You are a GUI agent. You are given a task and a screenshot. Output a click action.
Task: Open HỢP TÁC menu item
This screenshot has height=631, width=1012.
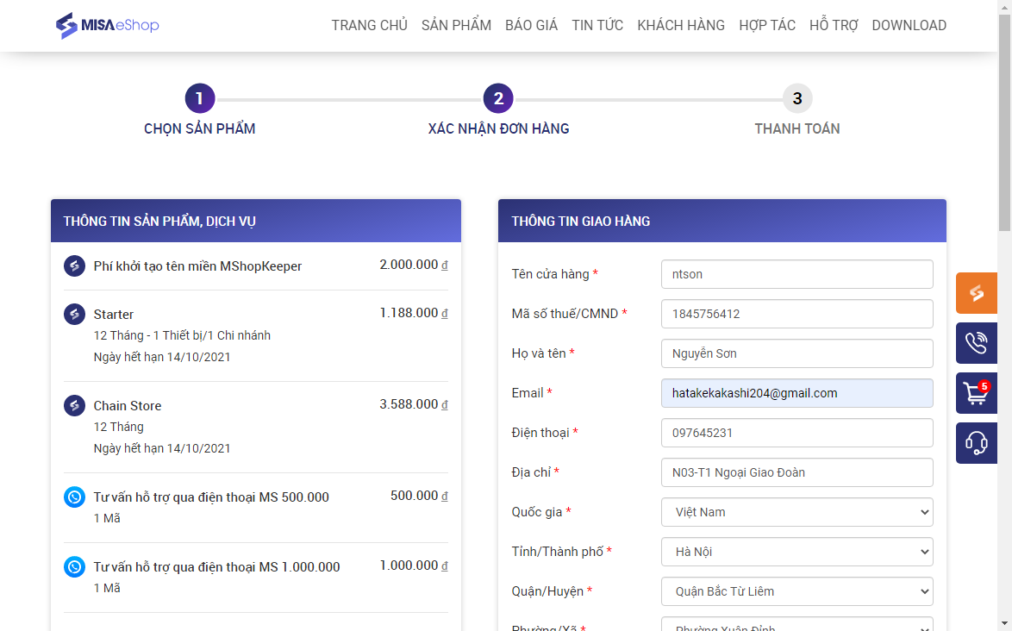pyautogui.click(x=767, y=25)
